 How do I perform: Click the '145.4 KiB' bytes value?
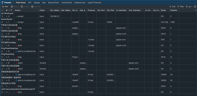pos(164,22)
